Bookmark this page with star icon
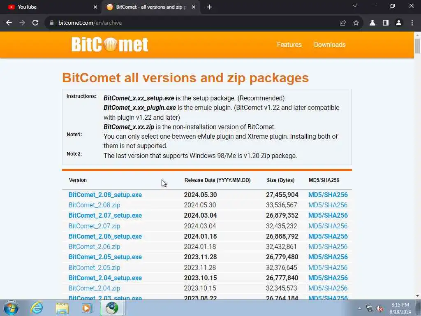The image size is (421, 316). (356, 23)
